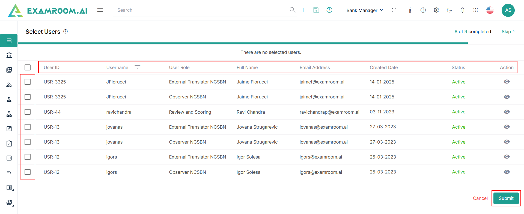The image size is (524, 214).
Task: Open the accessibility options icon
Action: pos(410,10)
